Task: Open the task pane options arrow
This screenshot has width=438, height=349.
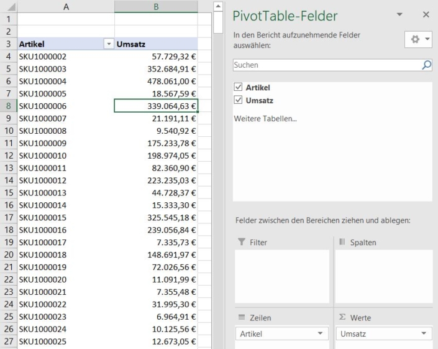Action: [399, 14]
